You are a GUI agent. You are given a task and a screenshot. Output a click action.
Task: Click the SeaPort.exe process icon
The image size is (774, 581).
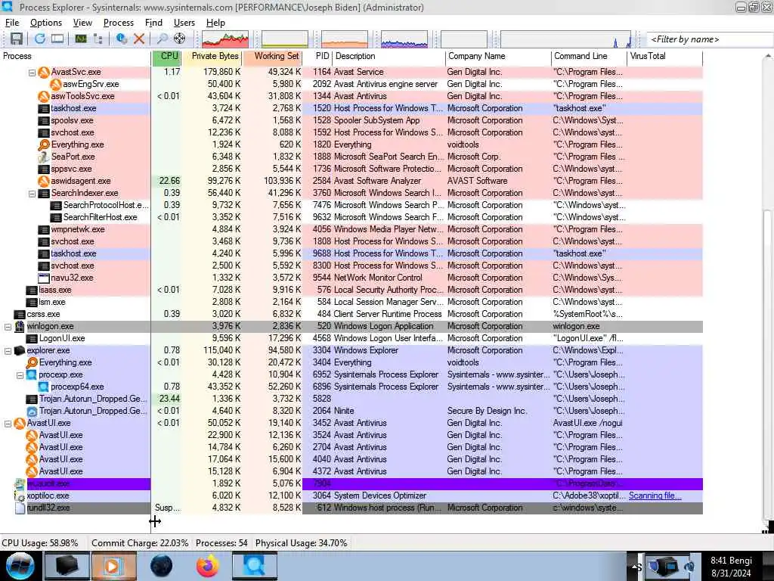44,157
